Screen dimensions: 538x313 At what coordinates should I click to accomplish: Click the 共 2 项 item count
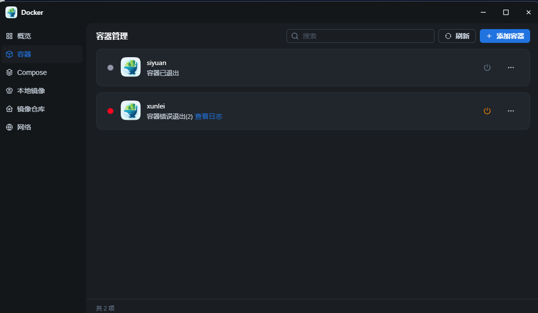[x=106, y=308]
